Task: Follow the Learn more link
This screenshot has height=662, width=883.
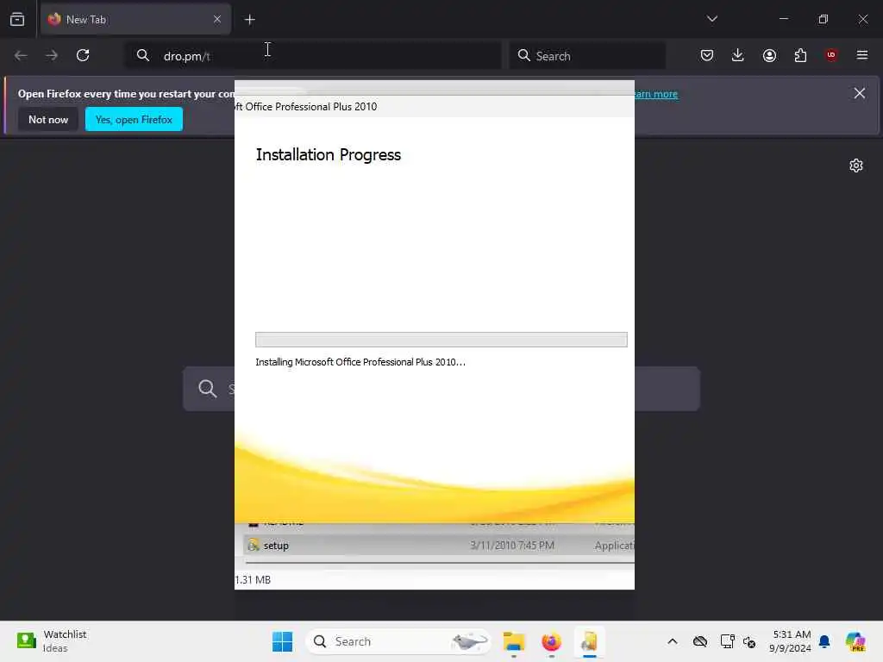Action: pyautogui.click(x=656, y=94)
